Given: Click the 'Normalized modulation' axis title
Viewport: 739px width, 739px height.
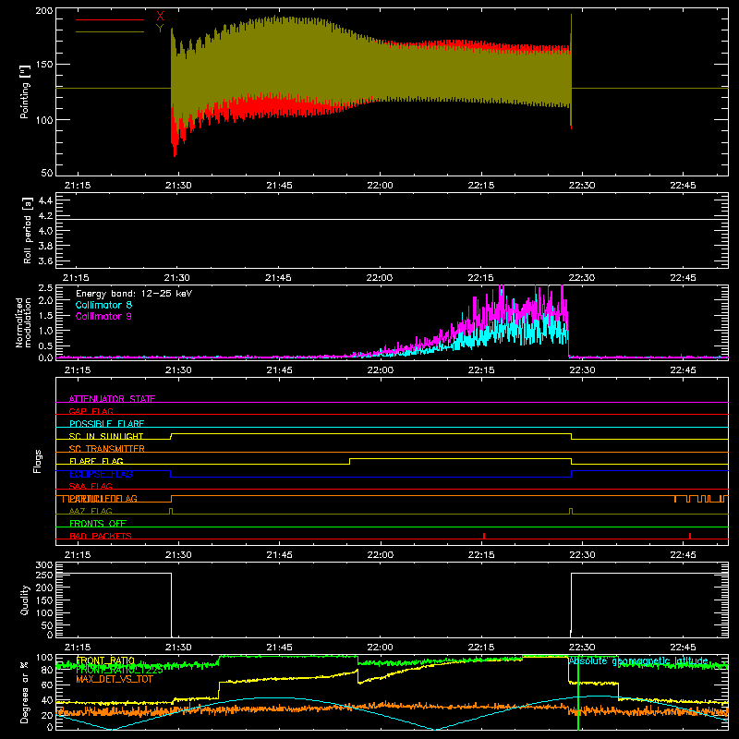Looking at the screenshot, I should pos(23,322).
